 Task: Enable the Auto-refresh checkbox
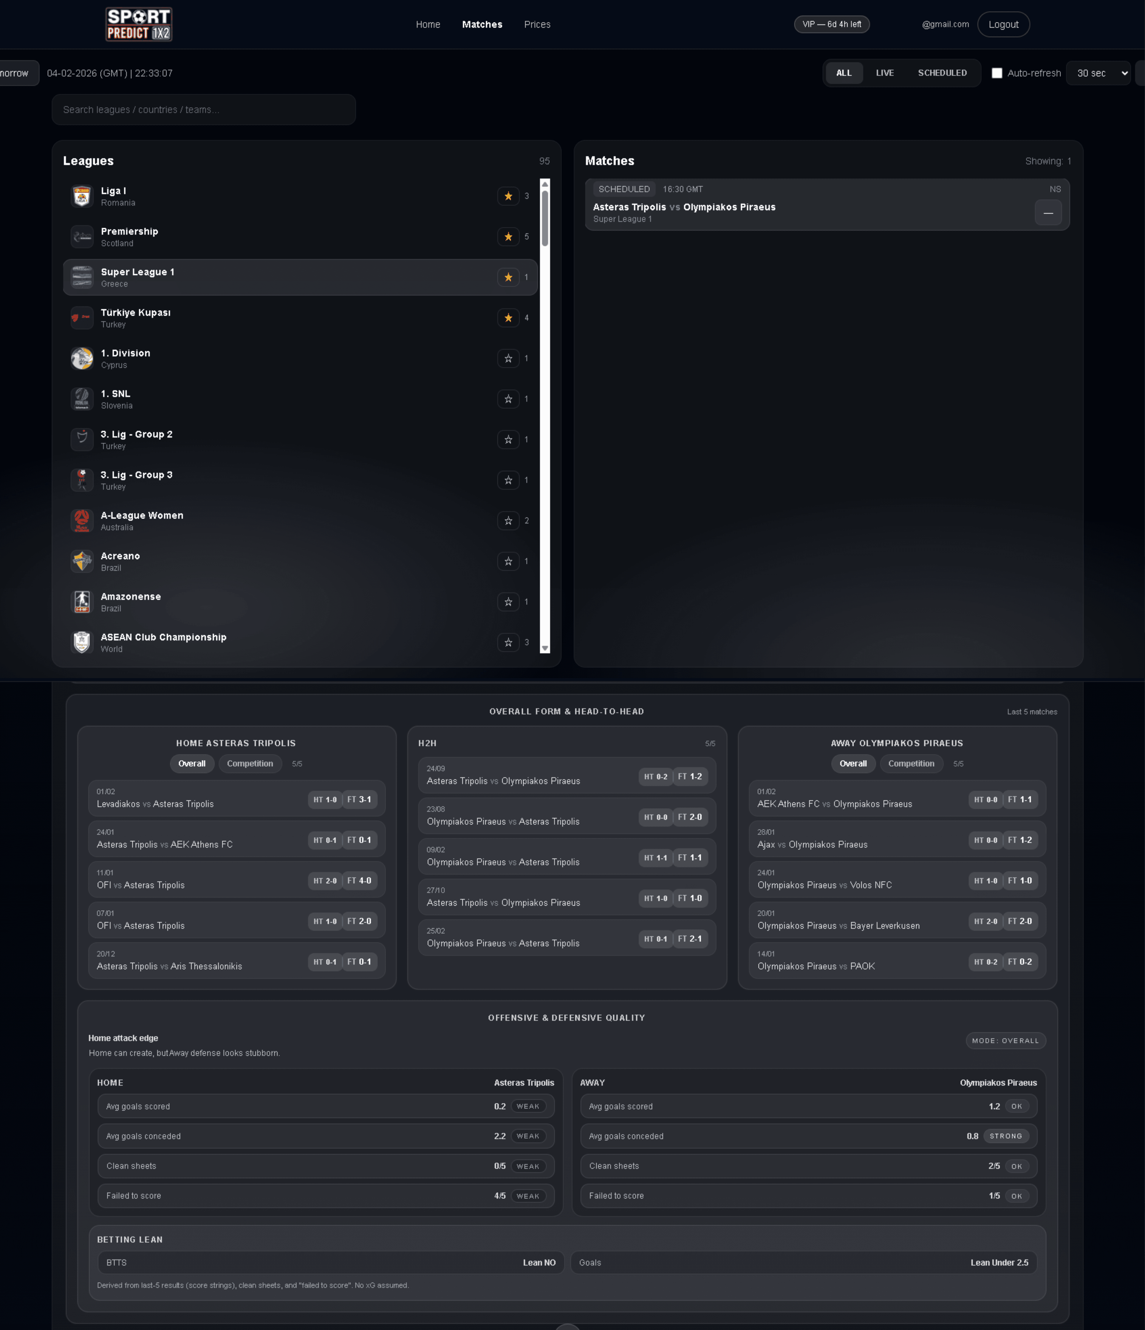tap(997, 72)
